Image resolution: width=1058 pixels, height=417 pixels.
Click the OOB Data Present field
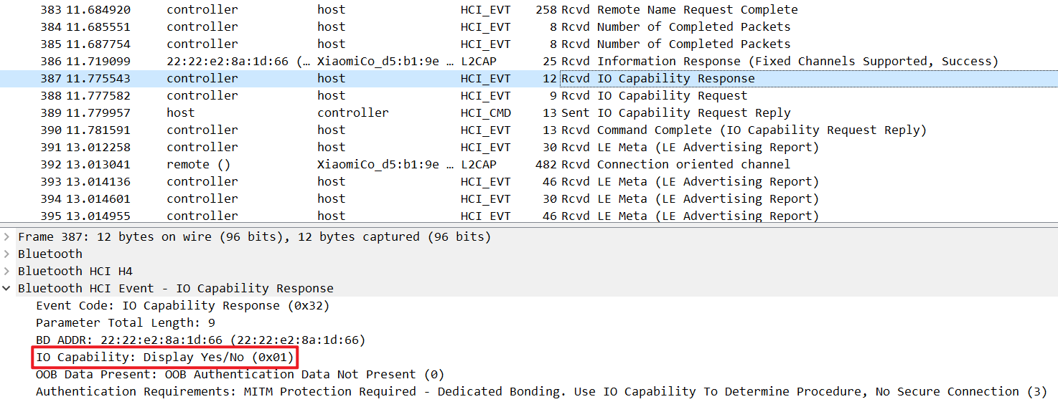click(240, 375)
